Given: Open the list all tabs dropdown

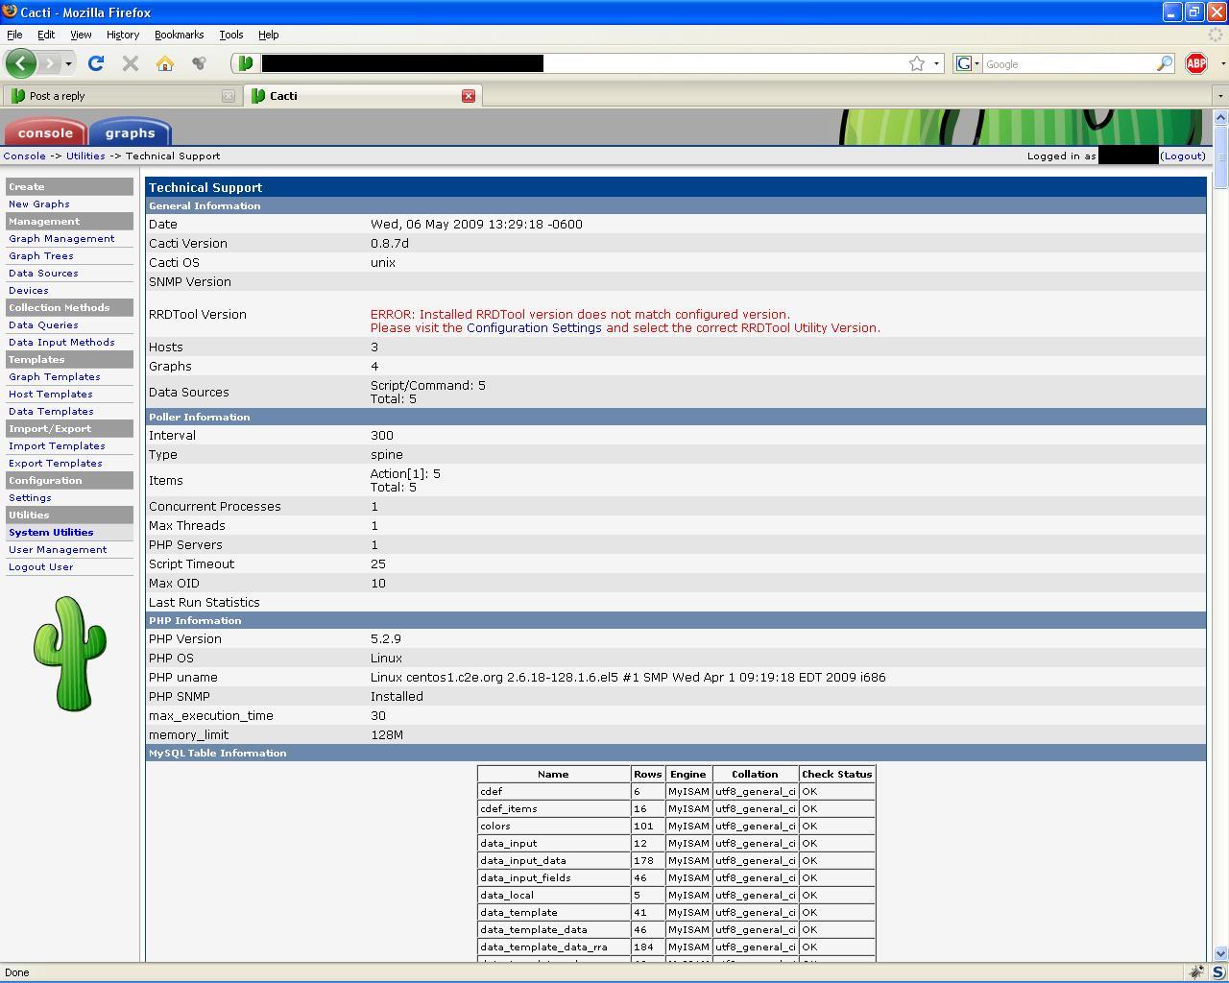Looking at the screenshot, I should [1220, 96].
